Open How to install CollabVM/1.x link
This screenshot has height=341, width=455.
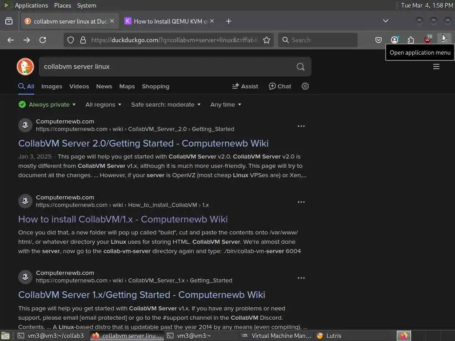pyautogui.click(x=123, y=219)
